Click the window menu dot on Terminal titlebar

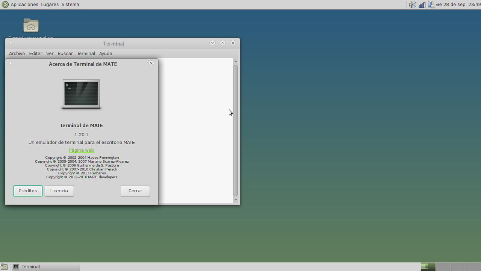11,43
